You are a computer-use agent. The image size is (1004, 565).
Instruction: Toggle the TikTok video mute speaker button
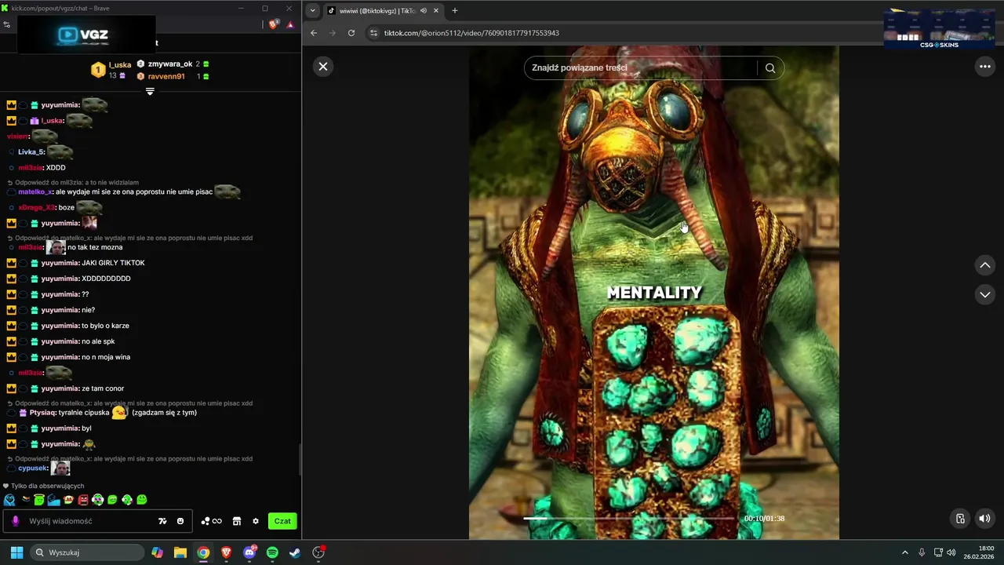click(x=985, y=518)
